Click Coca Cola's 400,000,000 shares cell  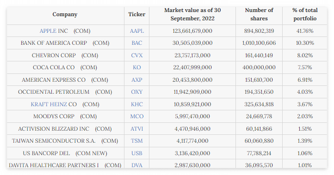[259, 67]
